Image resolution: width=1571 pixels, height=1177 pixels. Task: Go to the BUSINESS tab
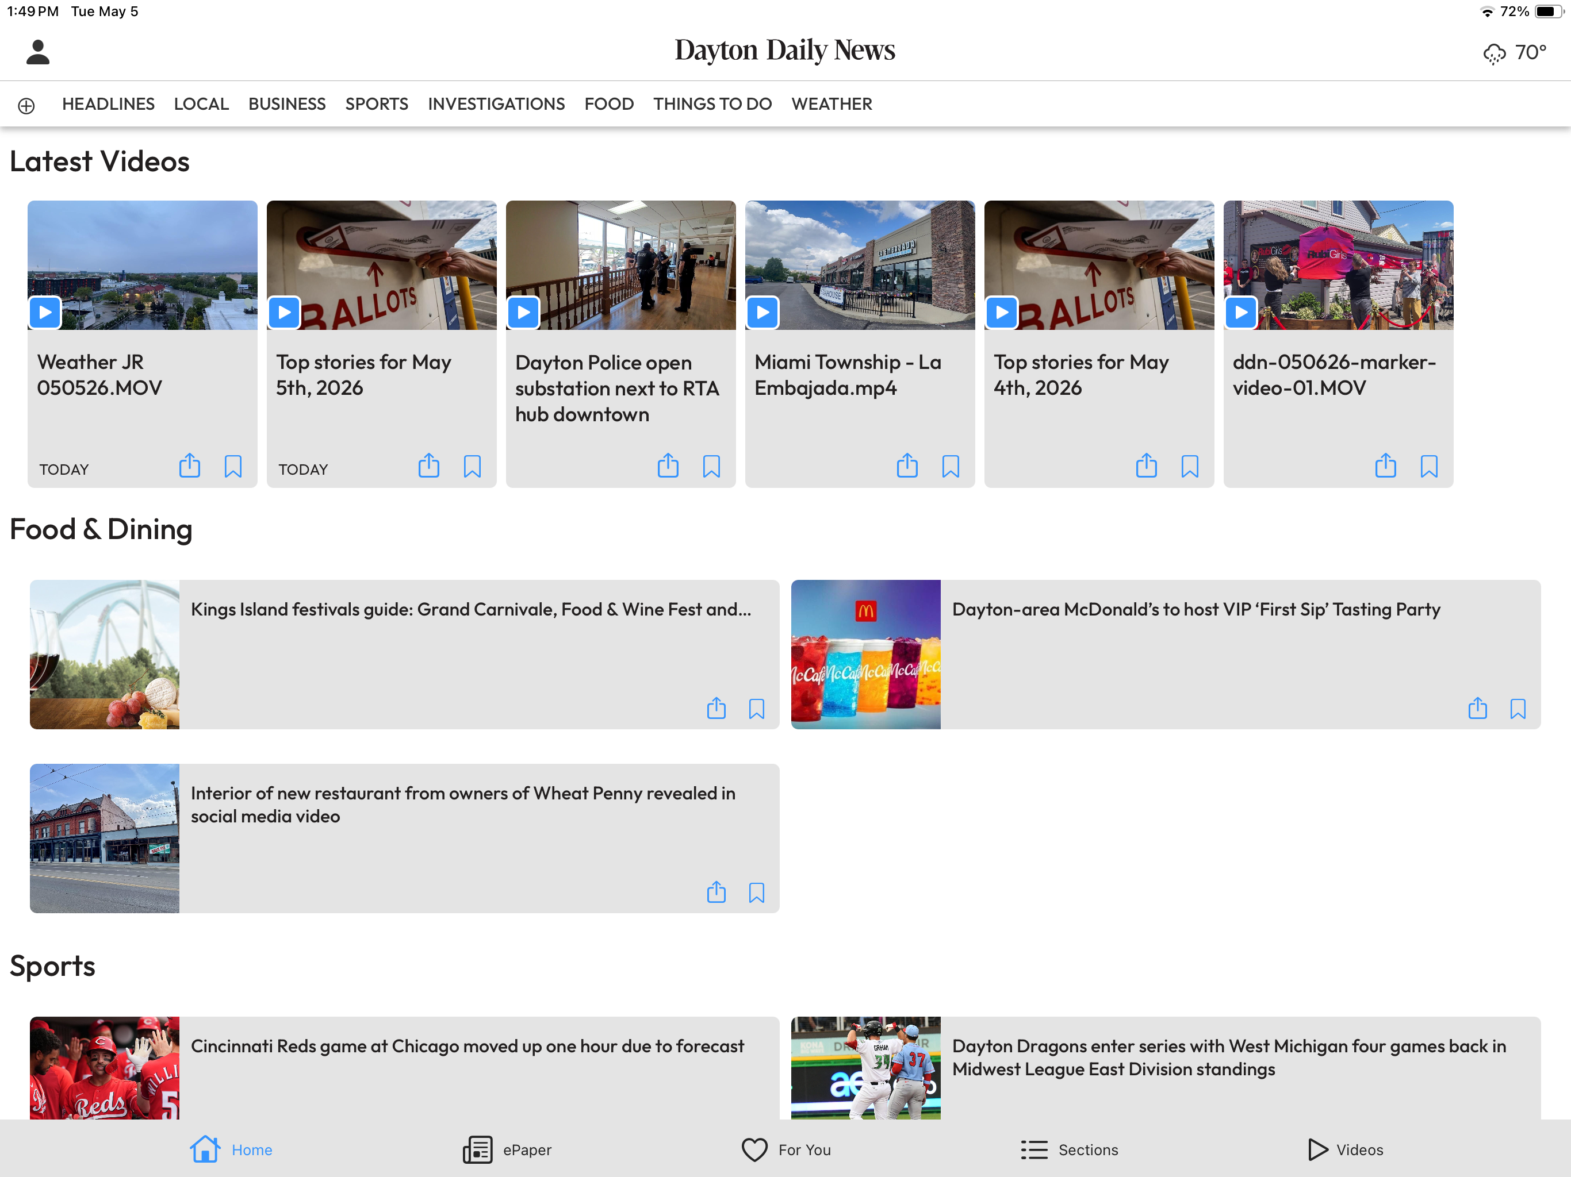point(287,105)
